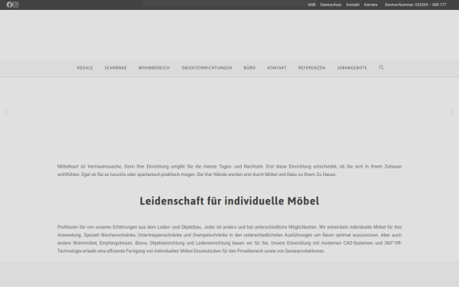Viewport: 459px width, 287px height.
Task: Open the Regale menu
Action: point(85,67)
